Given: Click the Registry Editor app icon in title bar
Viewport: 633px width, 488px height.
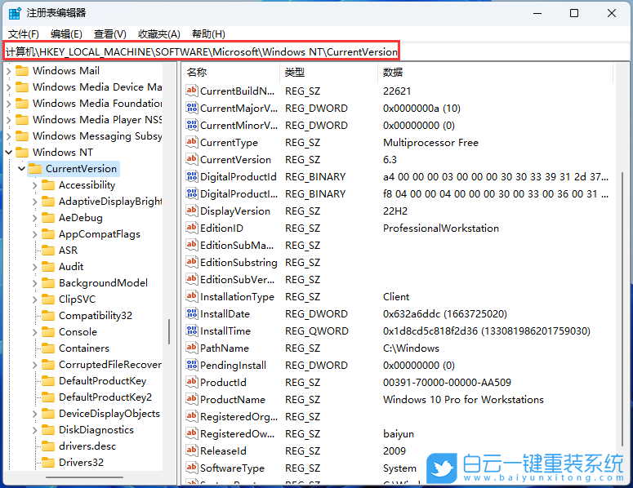Looking at the screenshot, I should tap(15, 13).
